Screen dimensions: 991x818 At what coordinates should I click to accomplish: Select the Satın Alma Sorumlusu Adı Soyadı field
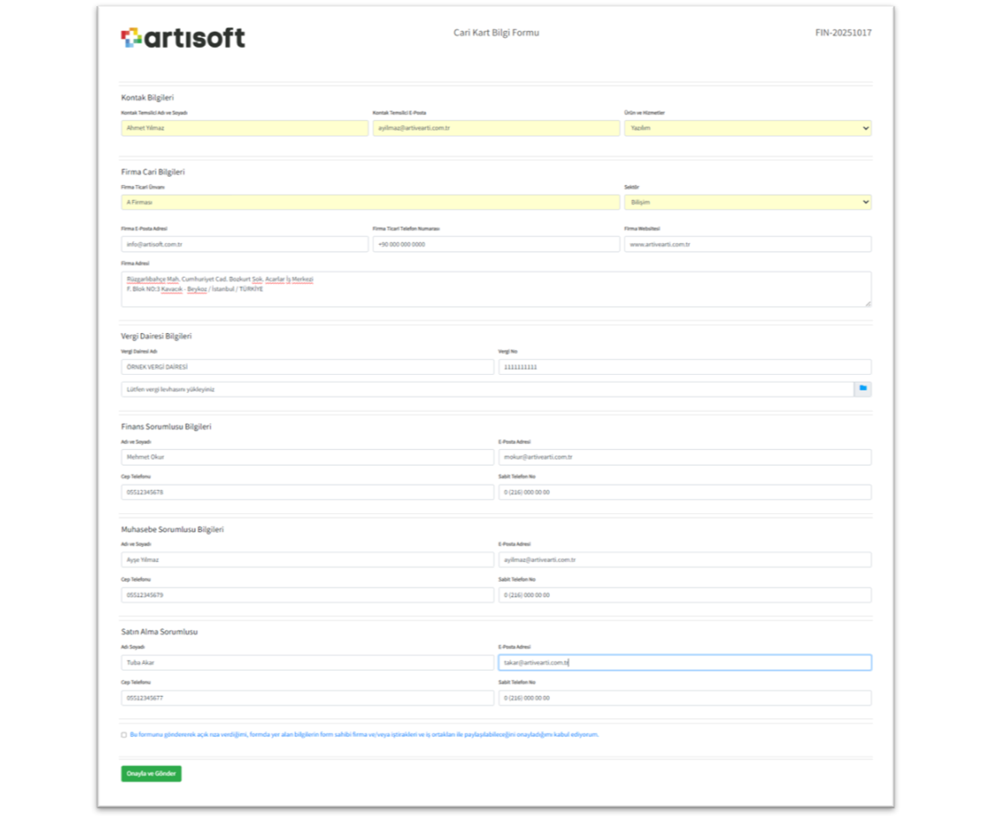(308, 663)
